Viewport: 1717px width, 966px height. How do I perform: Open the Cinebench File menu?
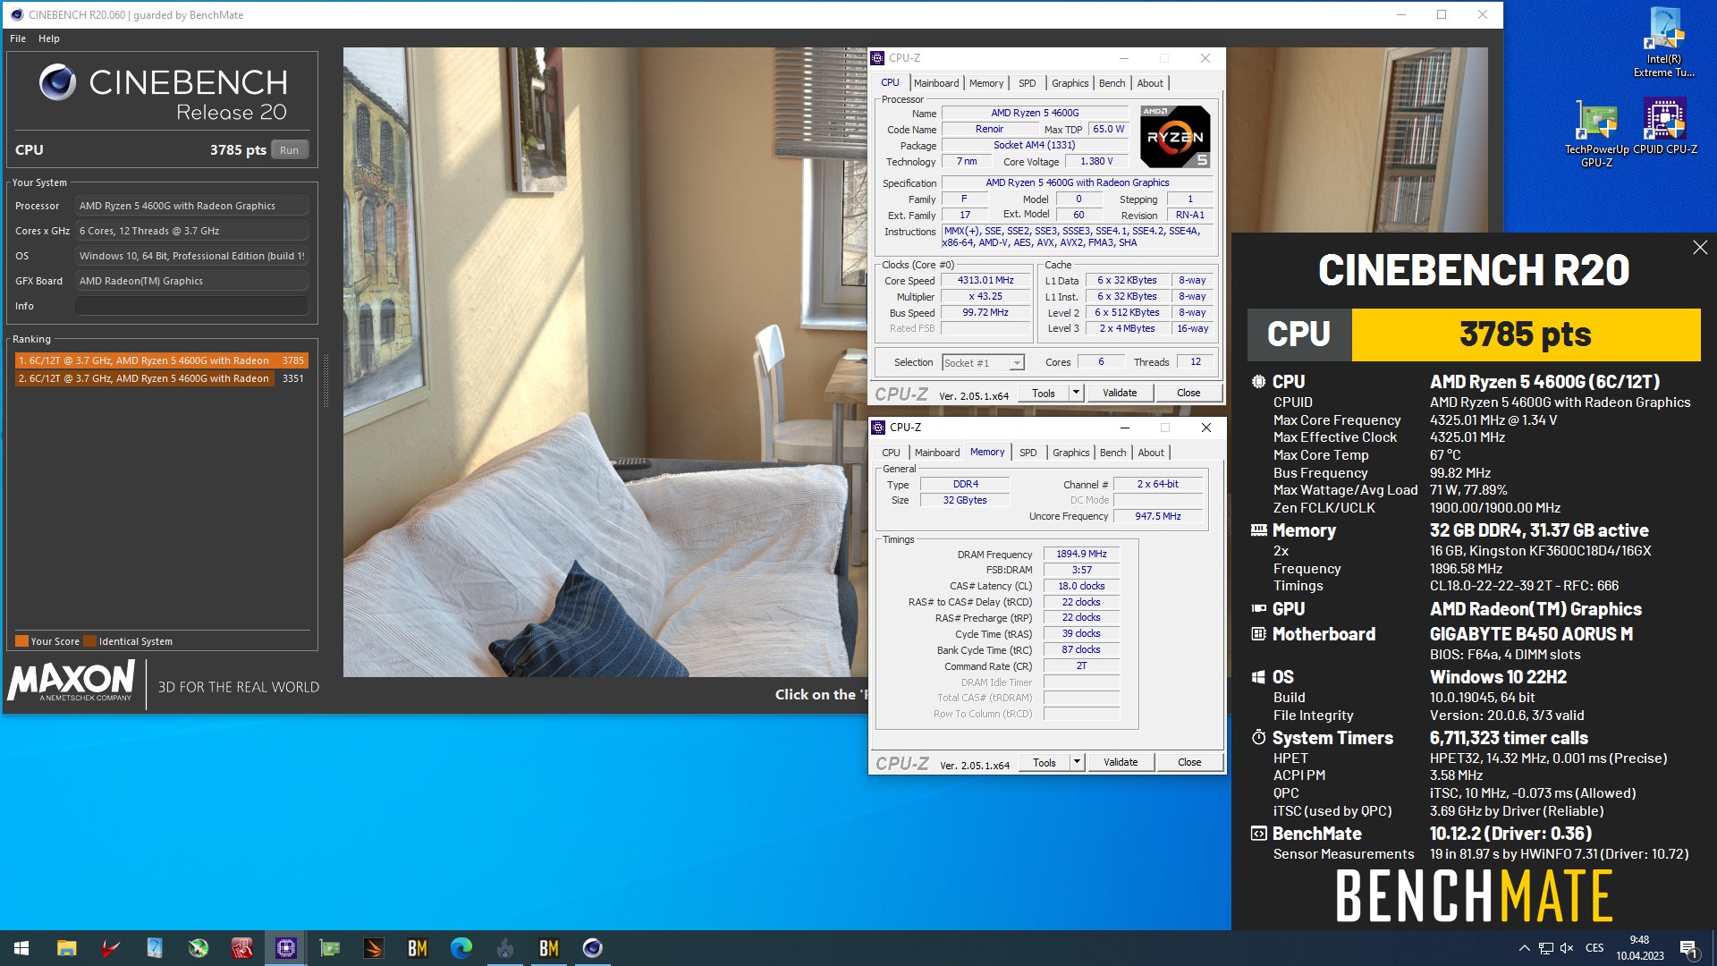click(x=18, y=38)
